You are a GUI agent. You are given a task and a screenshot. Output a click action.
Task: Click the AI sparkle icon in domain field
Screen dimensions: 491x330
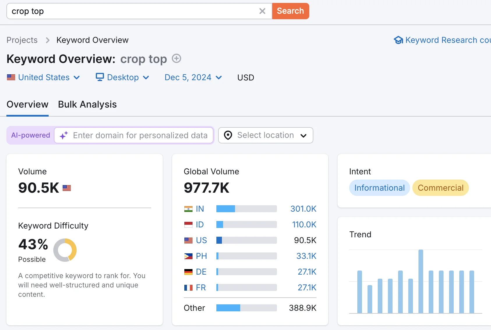64,135
